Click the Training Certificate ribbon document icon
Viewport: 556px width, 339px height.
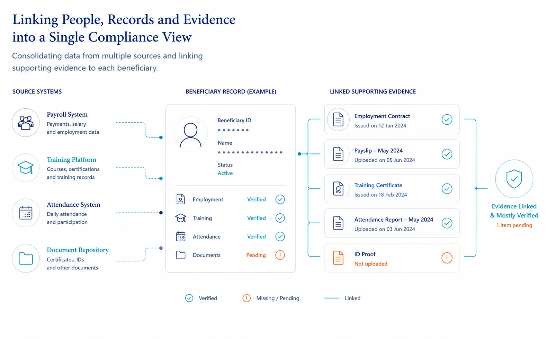click(338, 189)
